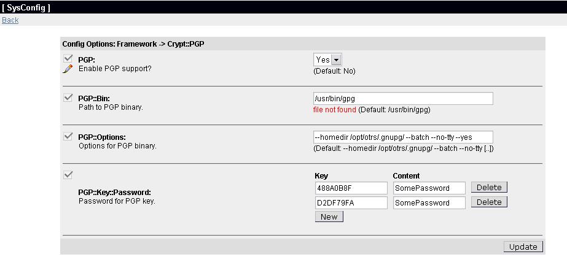Click the SysConfig title header
The image size is (567, 265).
pos(26,8)
